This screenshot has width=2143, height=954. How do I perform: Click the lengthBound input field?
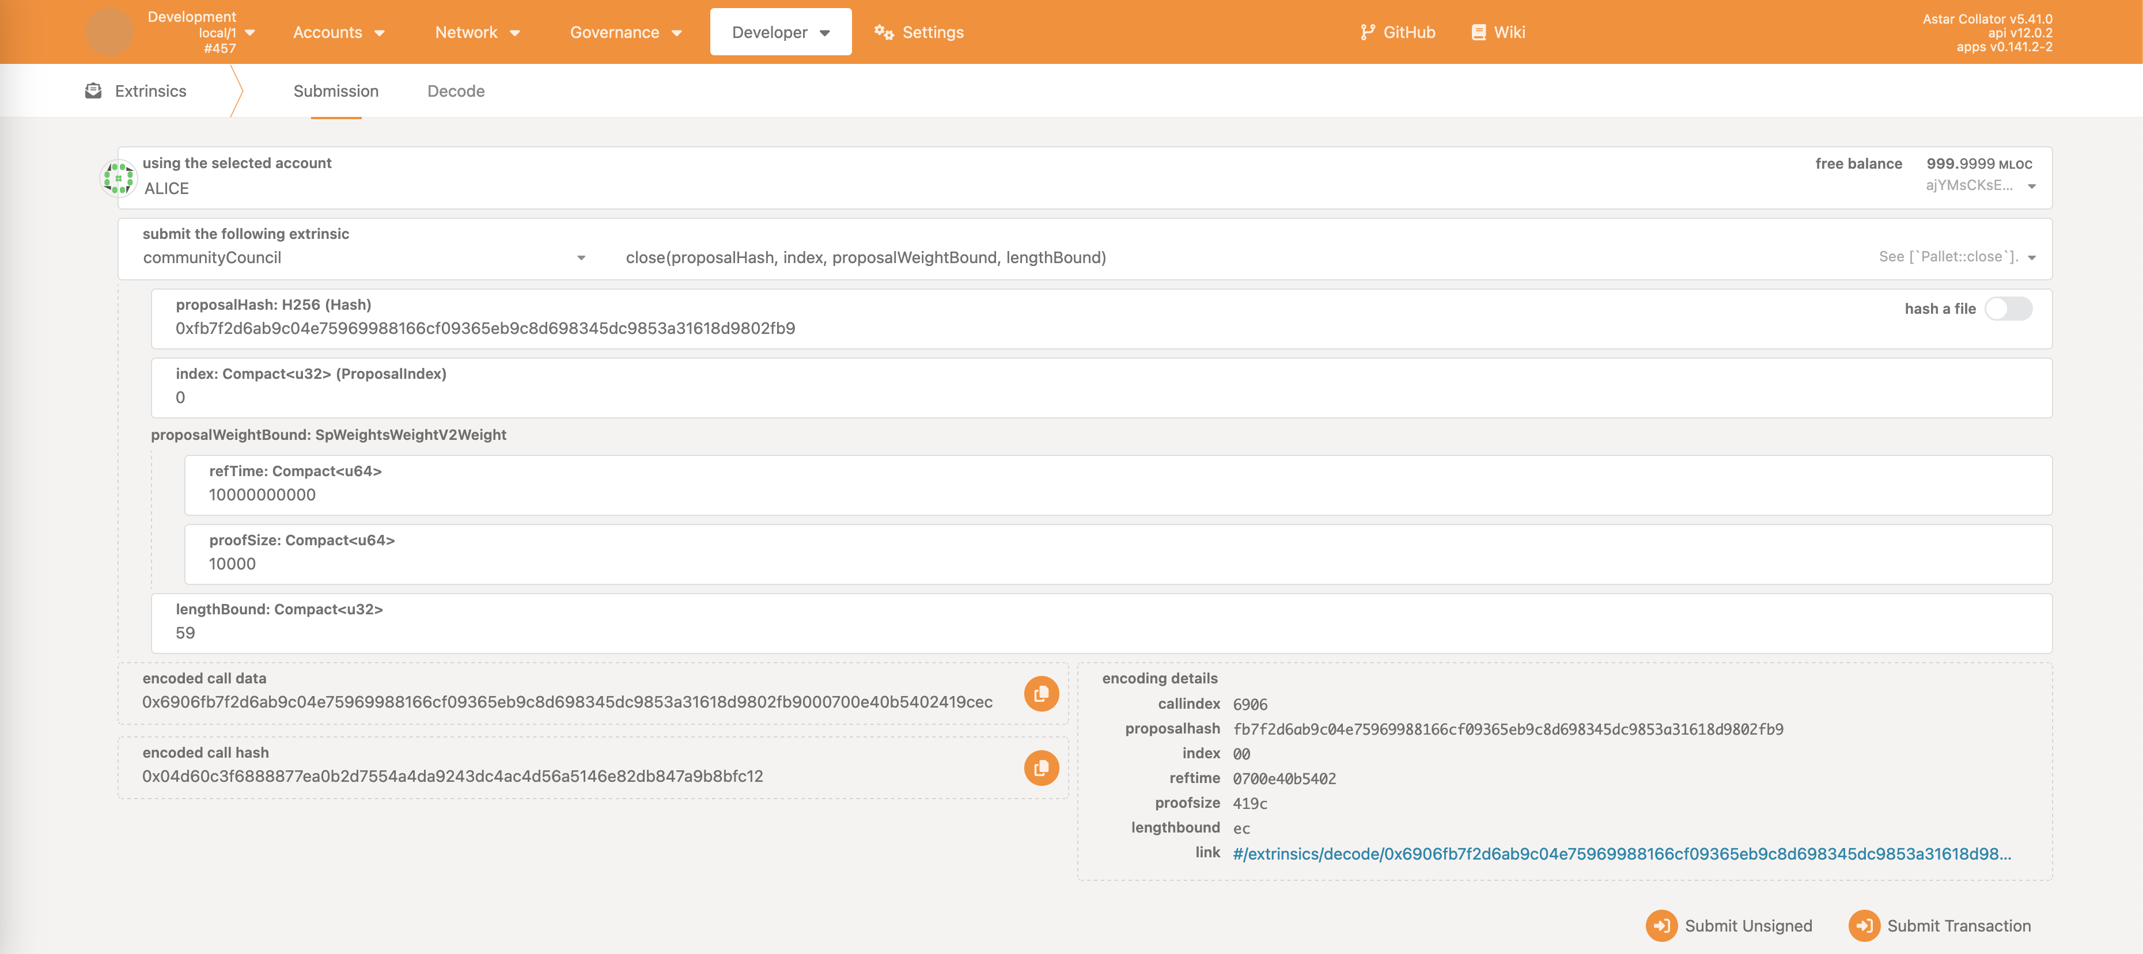coord(1098,633)
